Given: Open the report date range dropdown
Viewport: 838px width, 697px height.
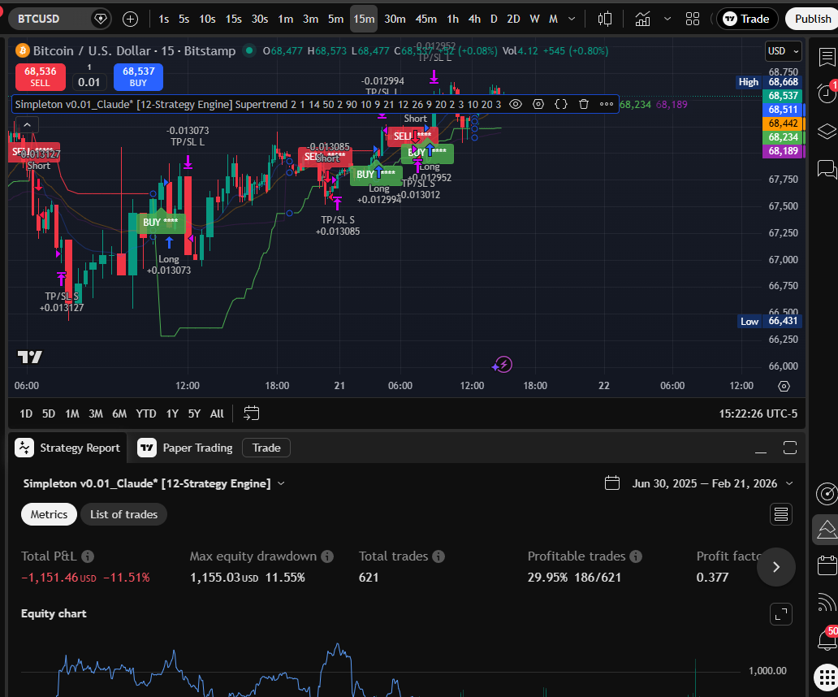Looking at the screenshot, I should coord(784,483).
